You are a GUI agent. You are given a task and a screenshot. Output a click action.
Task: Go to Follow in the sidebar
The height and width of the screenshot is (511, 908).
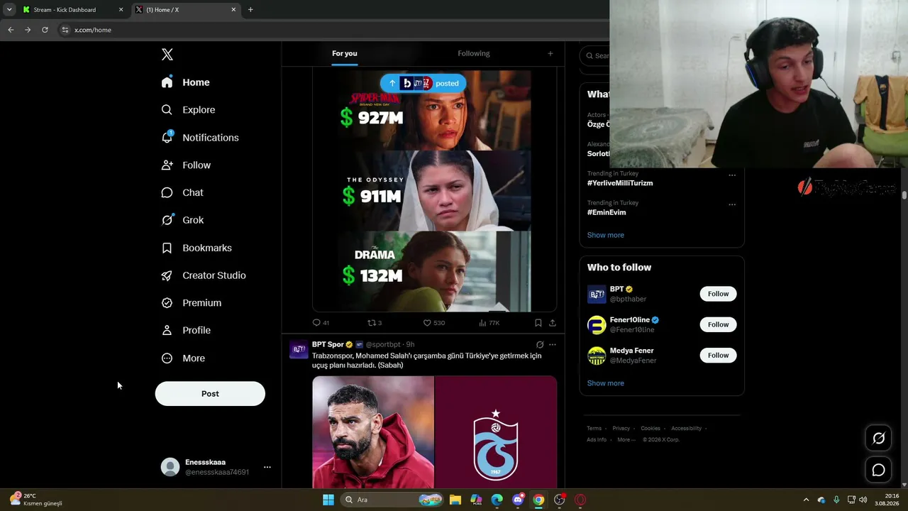(x=186, y=165)
